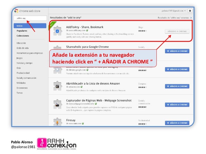Click verified checkmark next to www.addtoany.com
This screenshot has width=206, height=154.
pos(87,30)
